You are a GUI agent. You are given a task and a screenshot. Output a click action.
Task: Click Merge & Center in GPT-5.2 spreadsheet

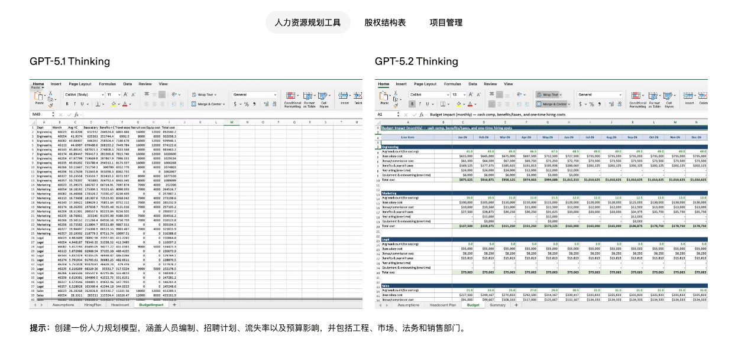click(x=552, y=104)
